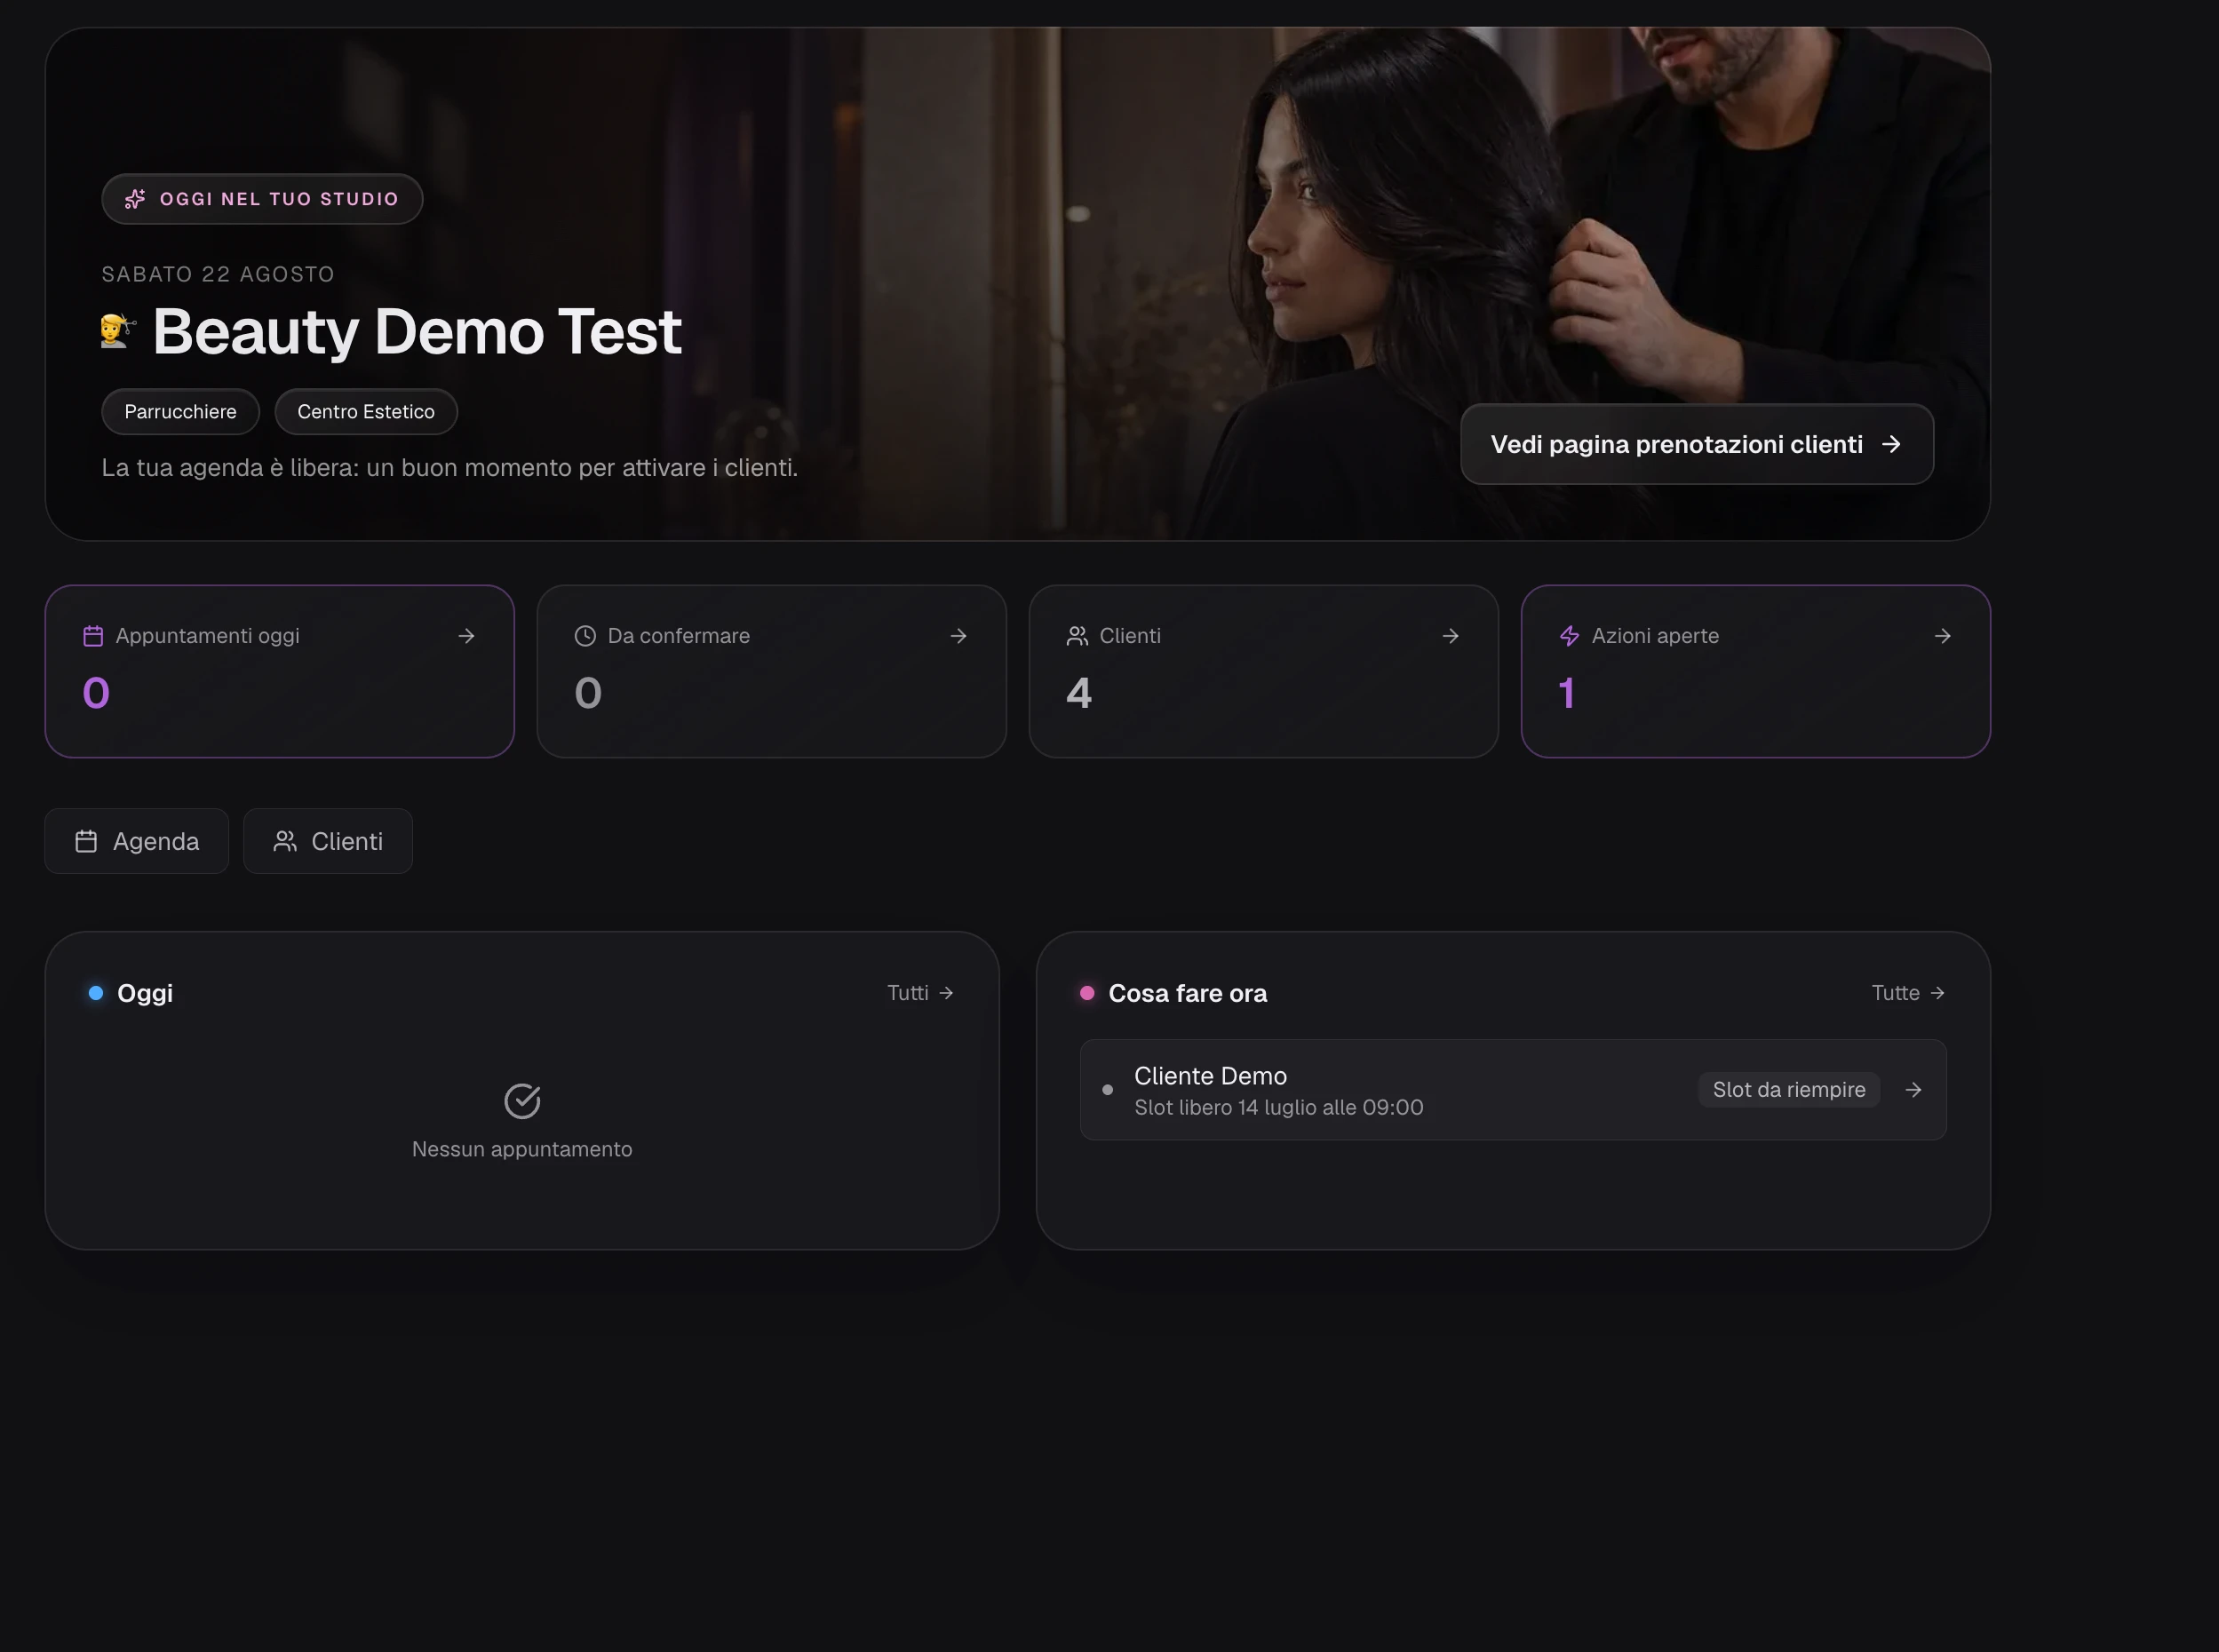Click the Appuntamenti oggi count 0
2219x1652 pixels.
click(x=96, y=693)
